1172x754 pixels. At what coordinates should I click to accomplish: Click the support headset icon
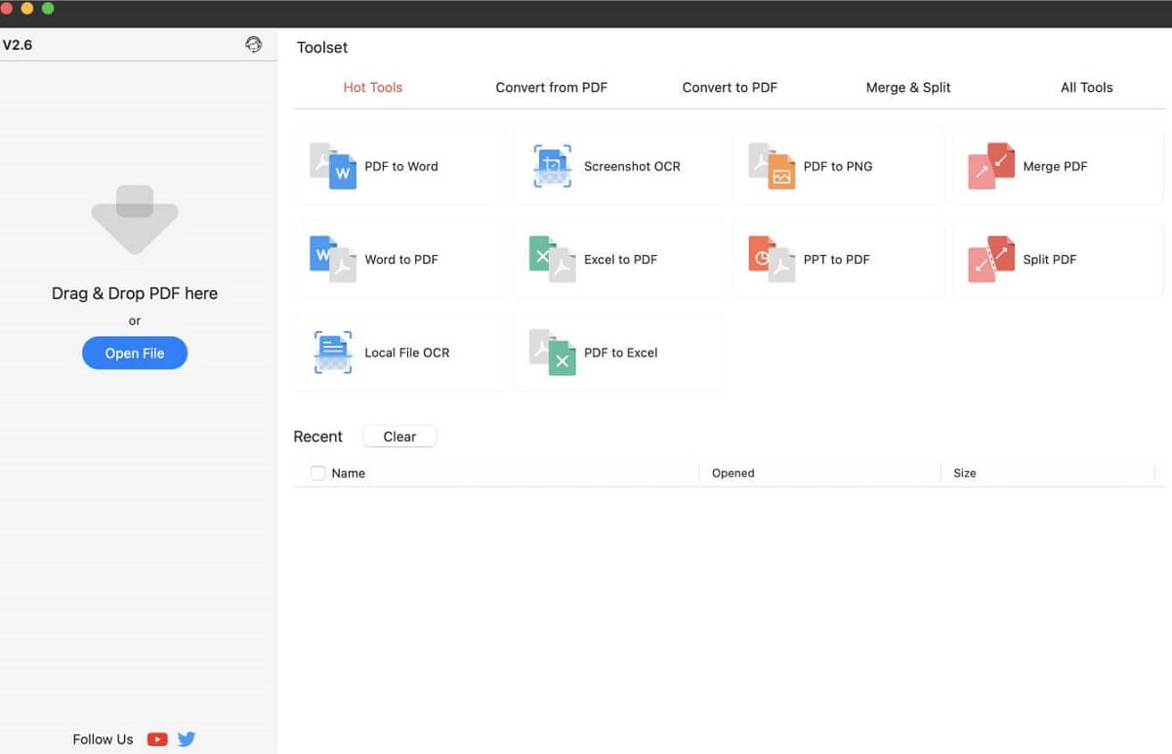254,44
